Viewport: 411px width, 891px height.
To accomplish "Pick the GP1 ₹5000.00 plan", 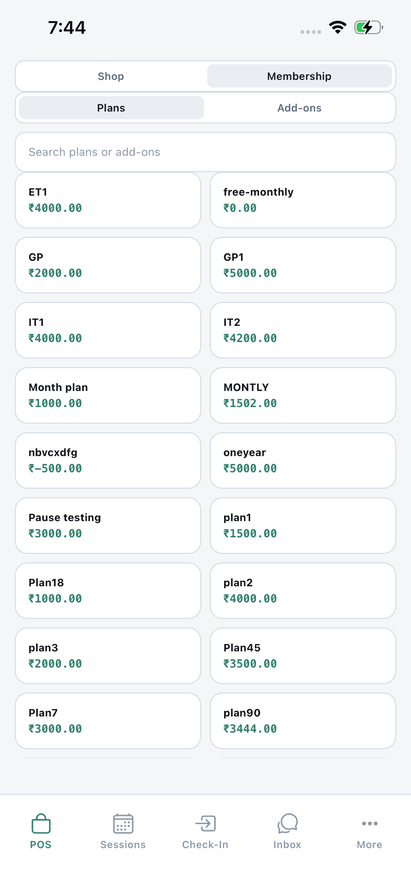I will [303, 265].
